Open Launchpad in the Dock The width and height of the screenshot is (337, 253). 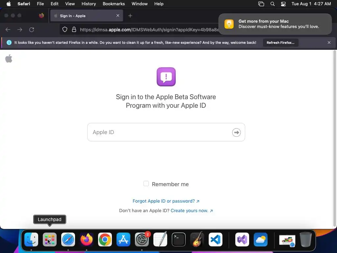[50, 239]
